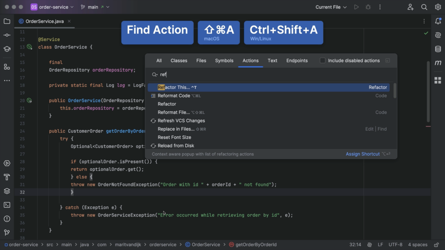Open the layers stack tool window icon
Image resolution: width=445 pixels, height=250 pixels.
(x=7, y=191)
